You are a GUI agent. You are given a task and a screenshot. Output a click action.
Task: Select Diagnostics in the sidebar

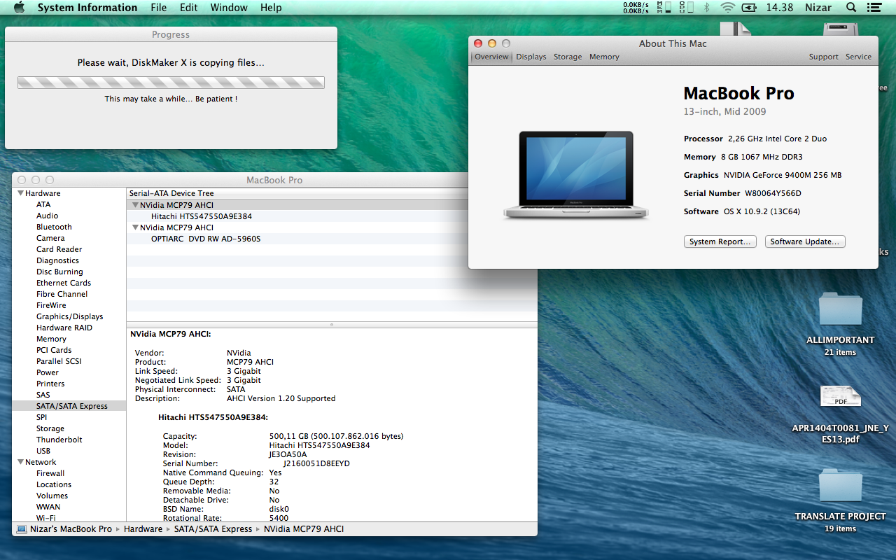(57, 260)
